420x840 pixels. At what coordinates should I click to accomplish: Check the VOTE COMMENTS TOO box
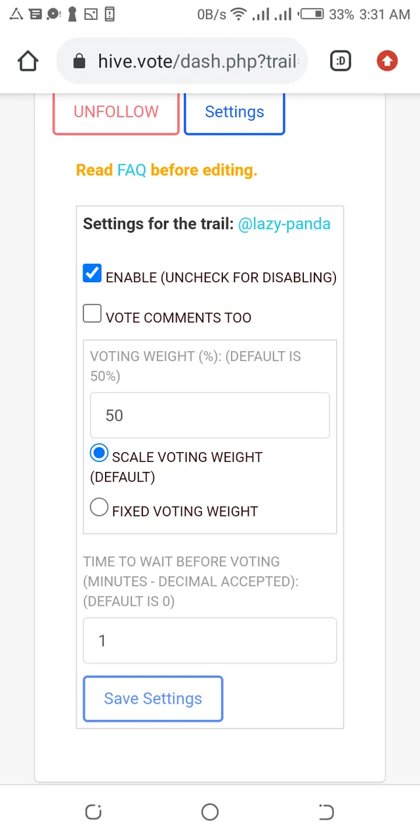click(92, 314)
